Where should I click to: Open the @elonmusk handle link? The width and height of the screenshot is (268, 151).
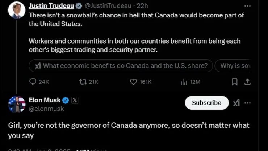pos(46,109)
